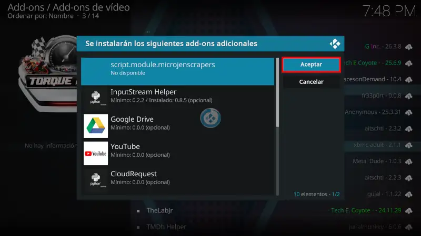421x236 pixels.
Task: Click the cloud icon beside Anonymous 25.3.31
Action: pyautogui.click(x=409, y=112)
